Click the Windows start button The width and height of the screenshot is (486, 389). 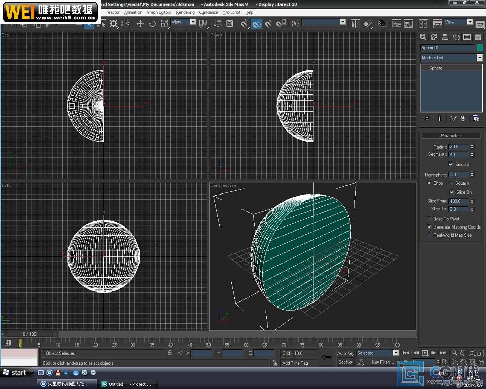coord(16,373)
